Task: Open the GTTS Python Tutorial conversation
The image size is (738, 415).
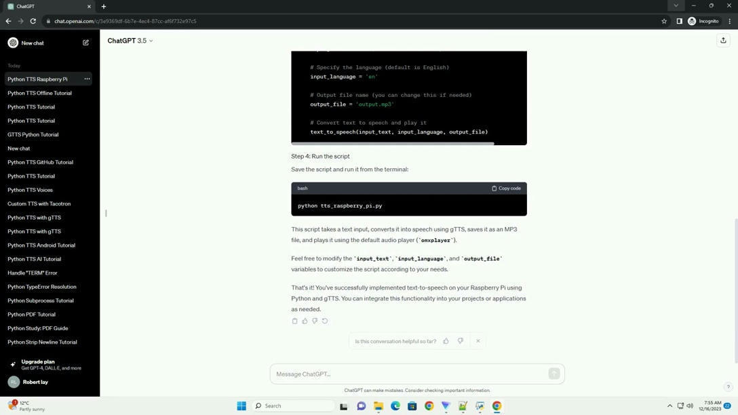Action: tap(33, 134)
